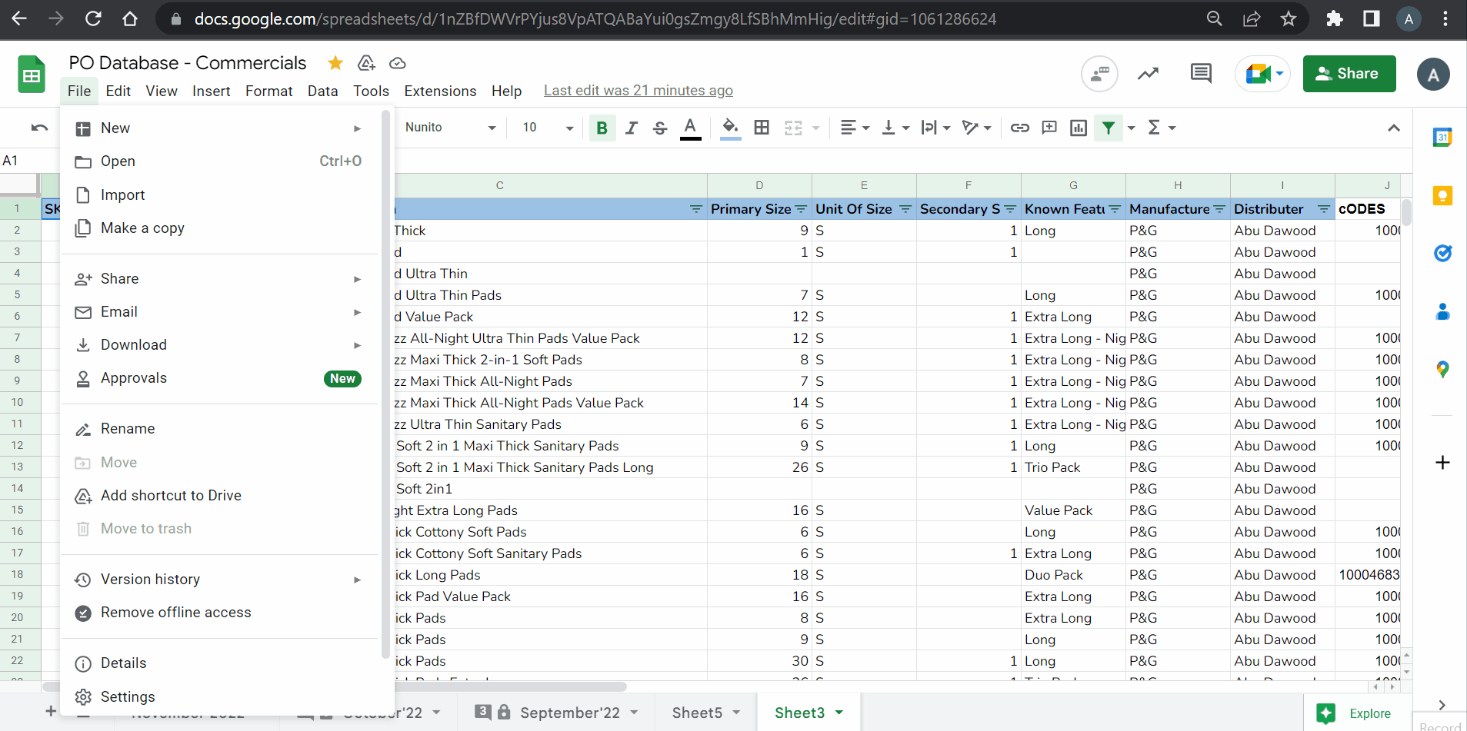Viewport: 1467px width, 731px height.
Task: Click the red text color swatch
Action: [690, 128]
